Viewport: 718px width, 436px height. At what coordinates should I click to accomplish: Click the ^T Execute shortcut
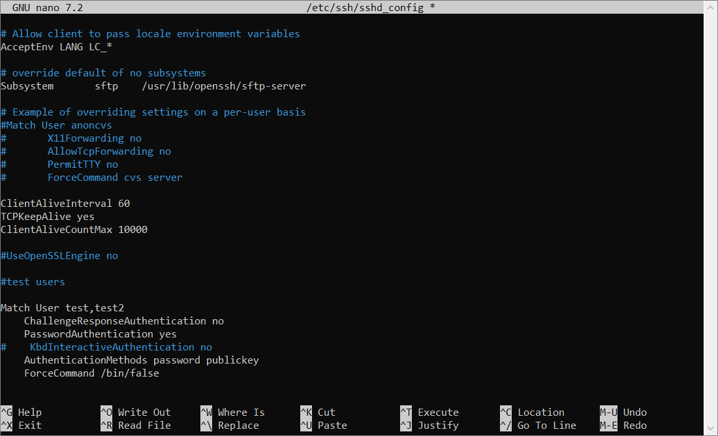tap(429, 413)
